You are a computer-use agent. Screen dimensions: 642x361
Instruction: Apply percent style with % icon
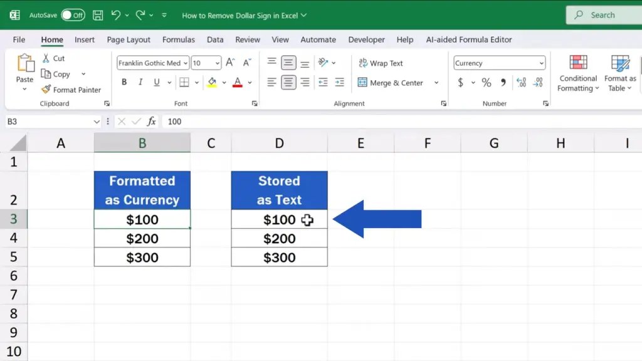tap(487, 83)
